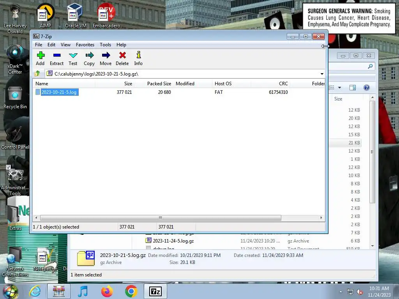Open the Lee Harvey Oswald desktop icon
Viewport: 399px width, 299px height.
pyautogui.click(x=15, y=19)
